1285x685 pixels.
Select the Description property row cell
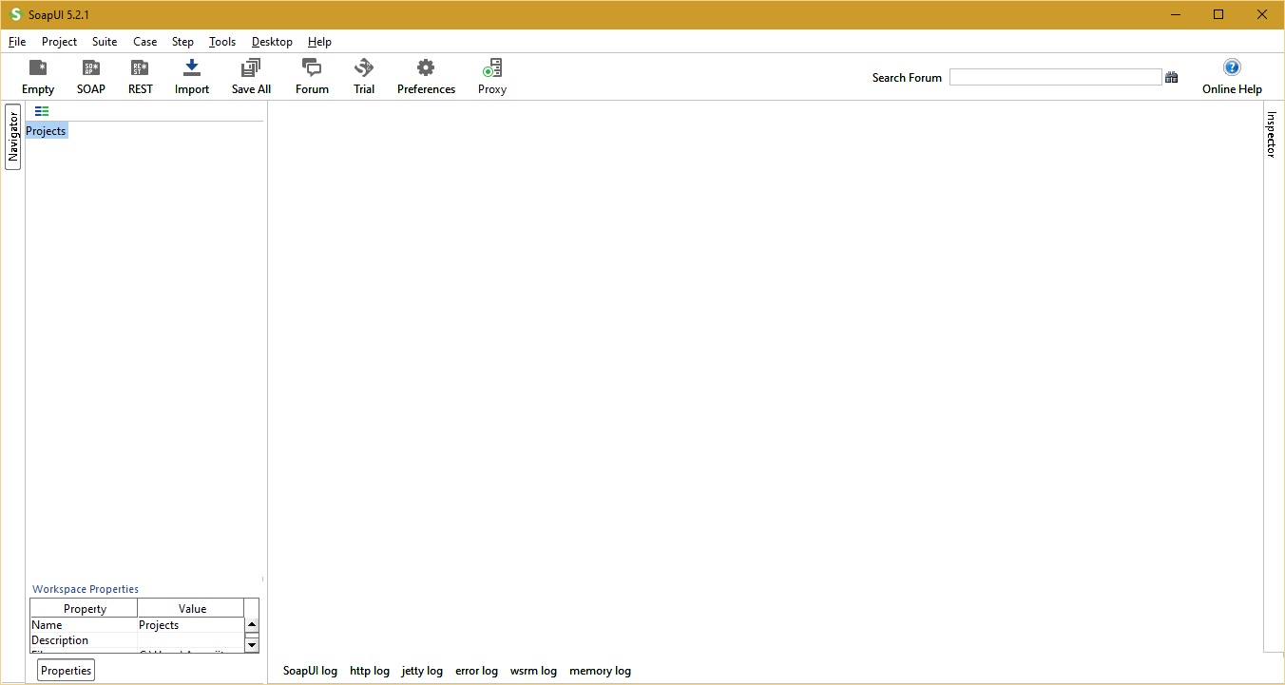tap(84, 640)
